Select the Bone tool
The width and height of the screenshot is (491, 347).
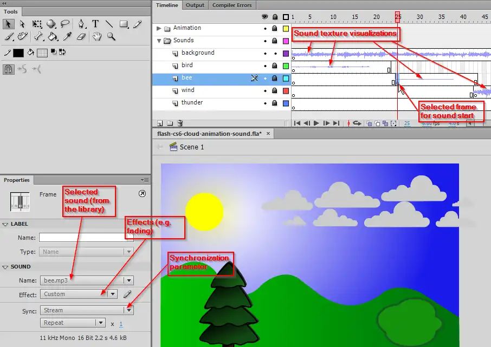pyautogui.click(x=38, y=37)
